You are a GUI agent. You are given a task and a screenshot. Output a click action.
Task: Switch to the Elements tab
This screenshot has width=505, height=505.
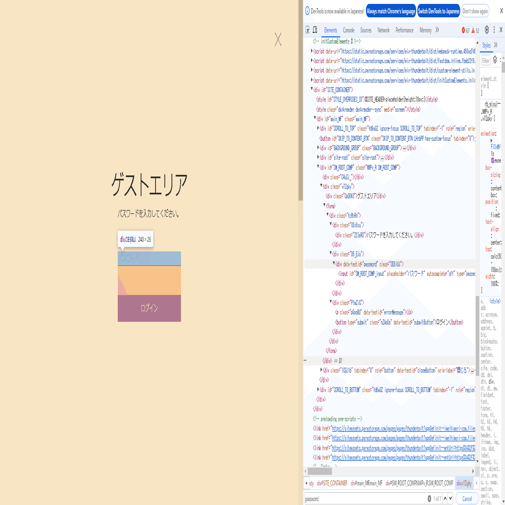click(x=331, y=30)
